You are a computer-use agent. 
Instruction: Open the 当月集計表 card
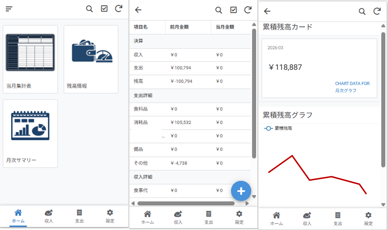tap(30, 59)
